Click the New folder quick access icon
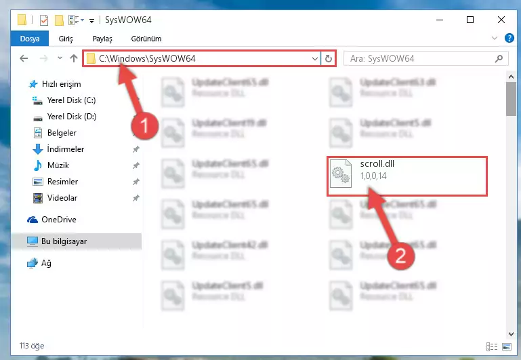The width and height of the screenshot is (521, 360). tap(59, 20)
